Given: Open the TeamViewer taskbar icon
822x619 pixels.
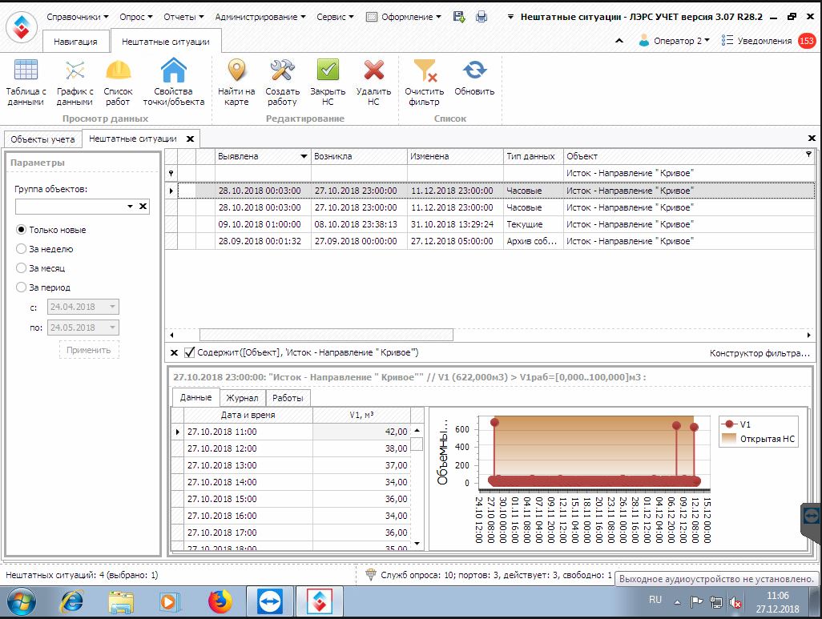Looking at the screenshot, I should tap(270, 601).
